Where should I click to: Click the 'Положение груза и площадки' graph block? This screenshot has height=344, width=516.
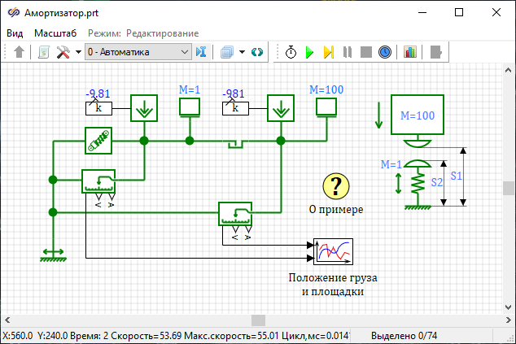point(334,251)
